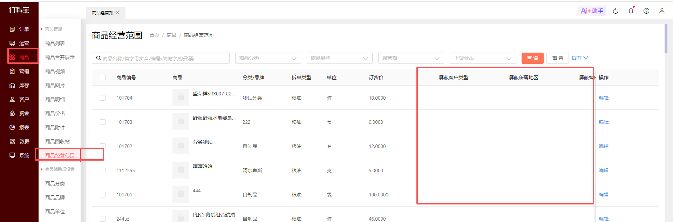Go to 商品价格 in submenu
The height and width of the screenshot is (222, 673).
coord(55,113)
